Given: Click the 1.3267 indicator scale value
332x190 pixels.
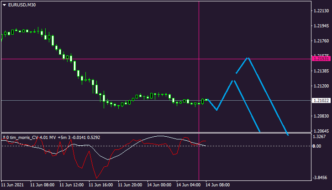Looking at the screenshot, I should (x=319, y=137).
